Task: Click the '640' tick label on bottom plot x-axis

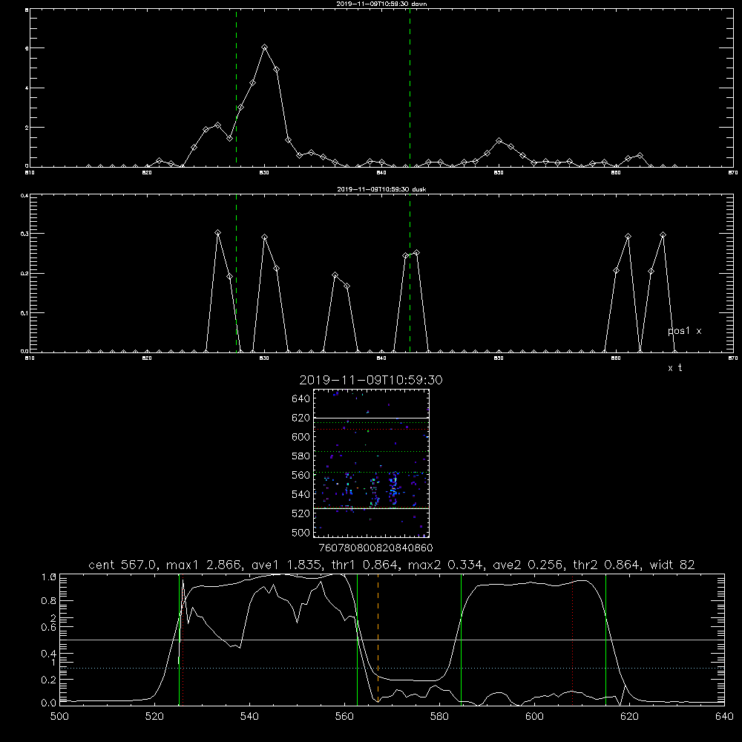Action: tap(724, 717)
